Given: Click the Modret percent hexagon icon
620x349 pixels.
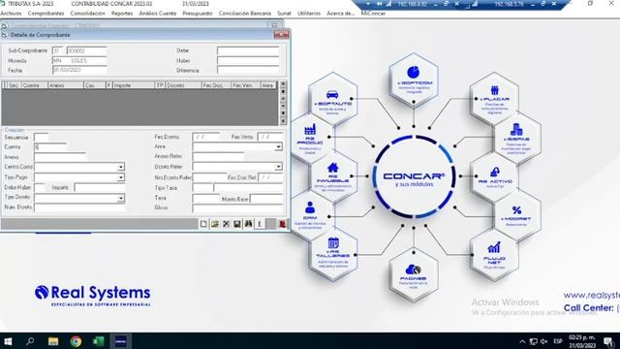Looking at the screenshot, I should [516, 215].
